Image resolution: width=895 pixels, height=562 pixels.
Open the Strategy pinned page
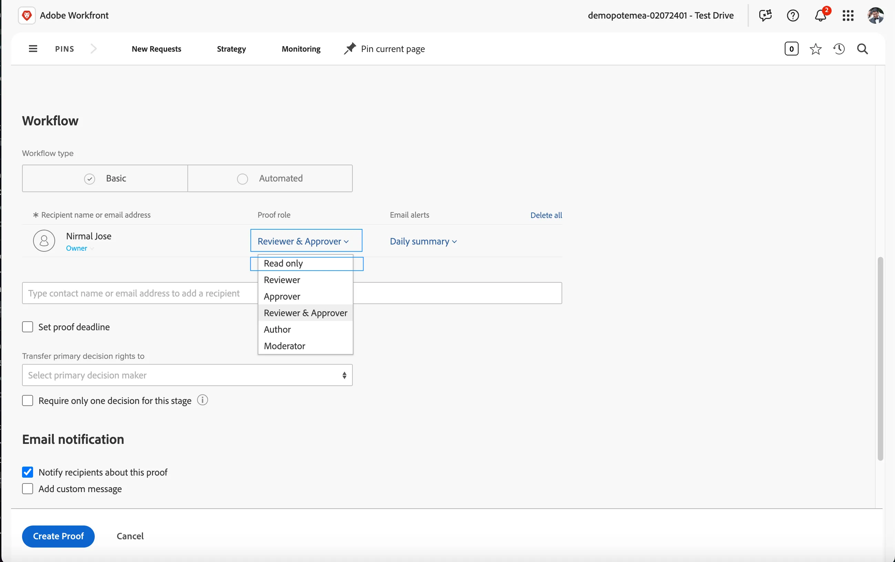pyautogui.click(x=231, y=49)
